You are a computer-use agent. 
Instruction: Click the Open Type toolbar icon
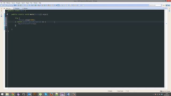[48, 5]
